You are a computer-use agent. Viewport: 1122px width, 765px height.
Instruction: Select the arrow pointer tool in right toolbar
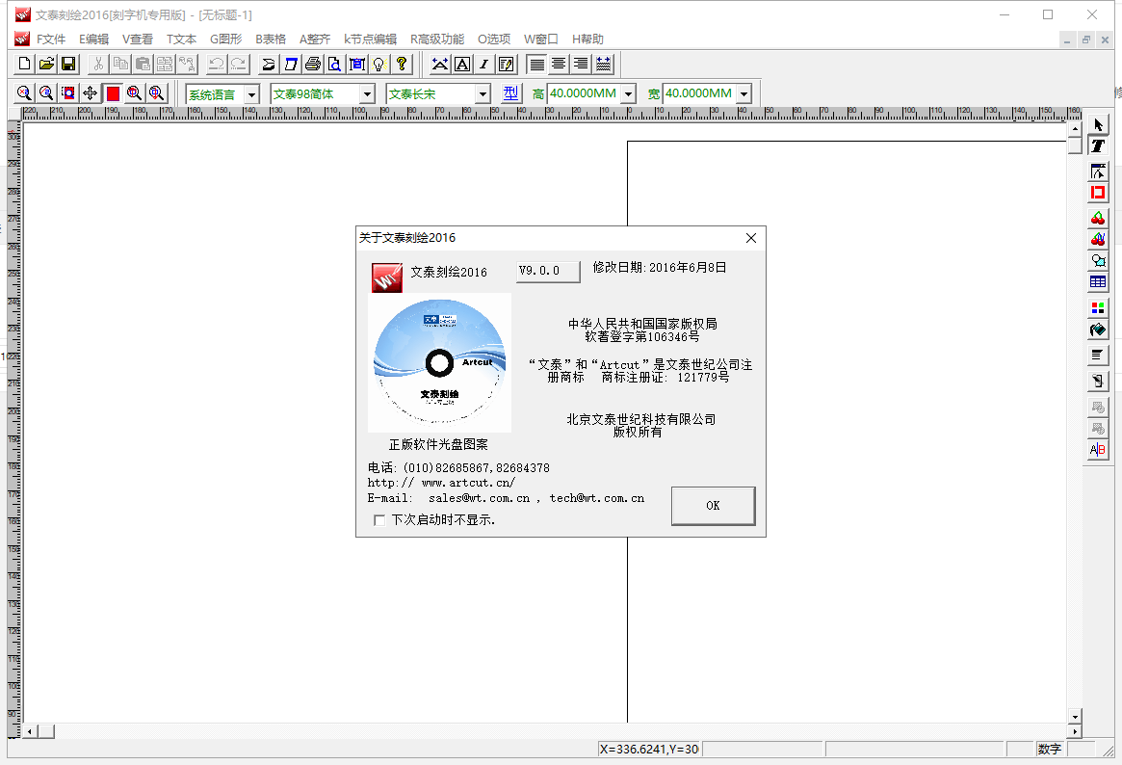[1098, 124]
